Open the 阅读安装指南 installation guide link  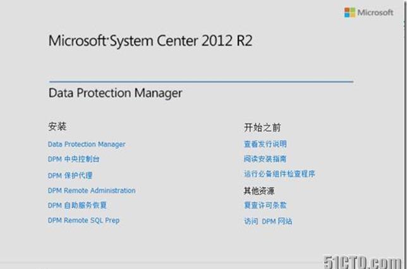pyautogui.click(x=265, y=158)
